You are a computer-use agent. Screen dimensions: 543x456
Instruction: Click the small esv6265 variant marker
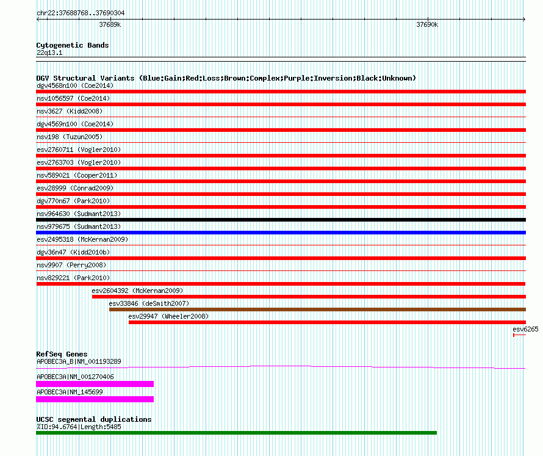coord(519,335)
